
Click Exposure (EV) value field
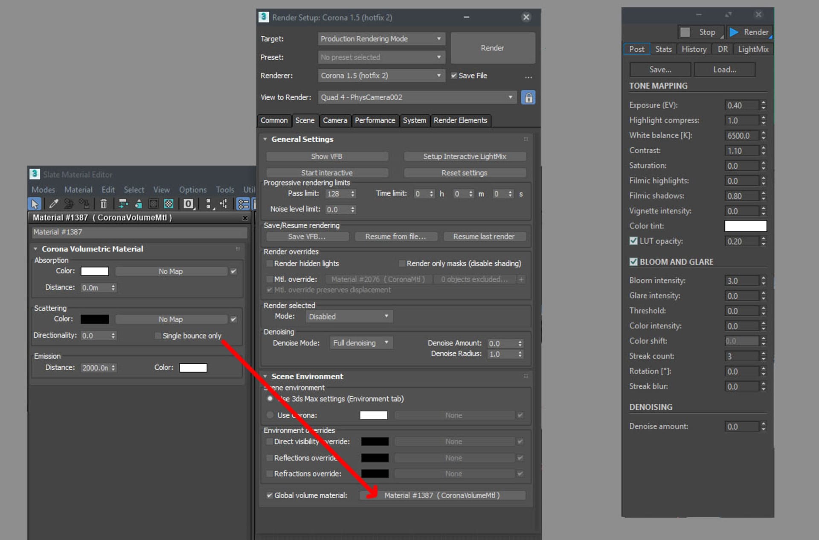742,105
